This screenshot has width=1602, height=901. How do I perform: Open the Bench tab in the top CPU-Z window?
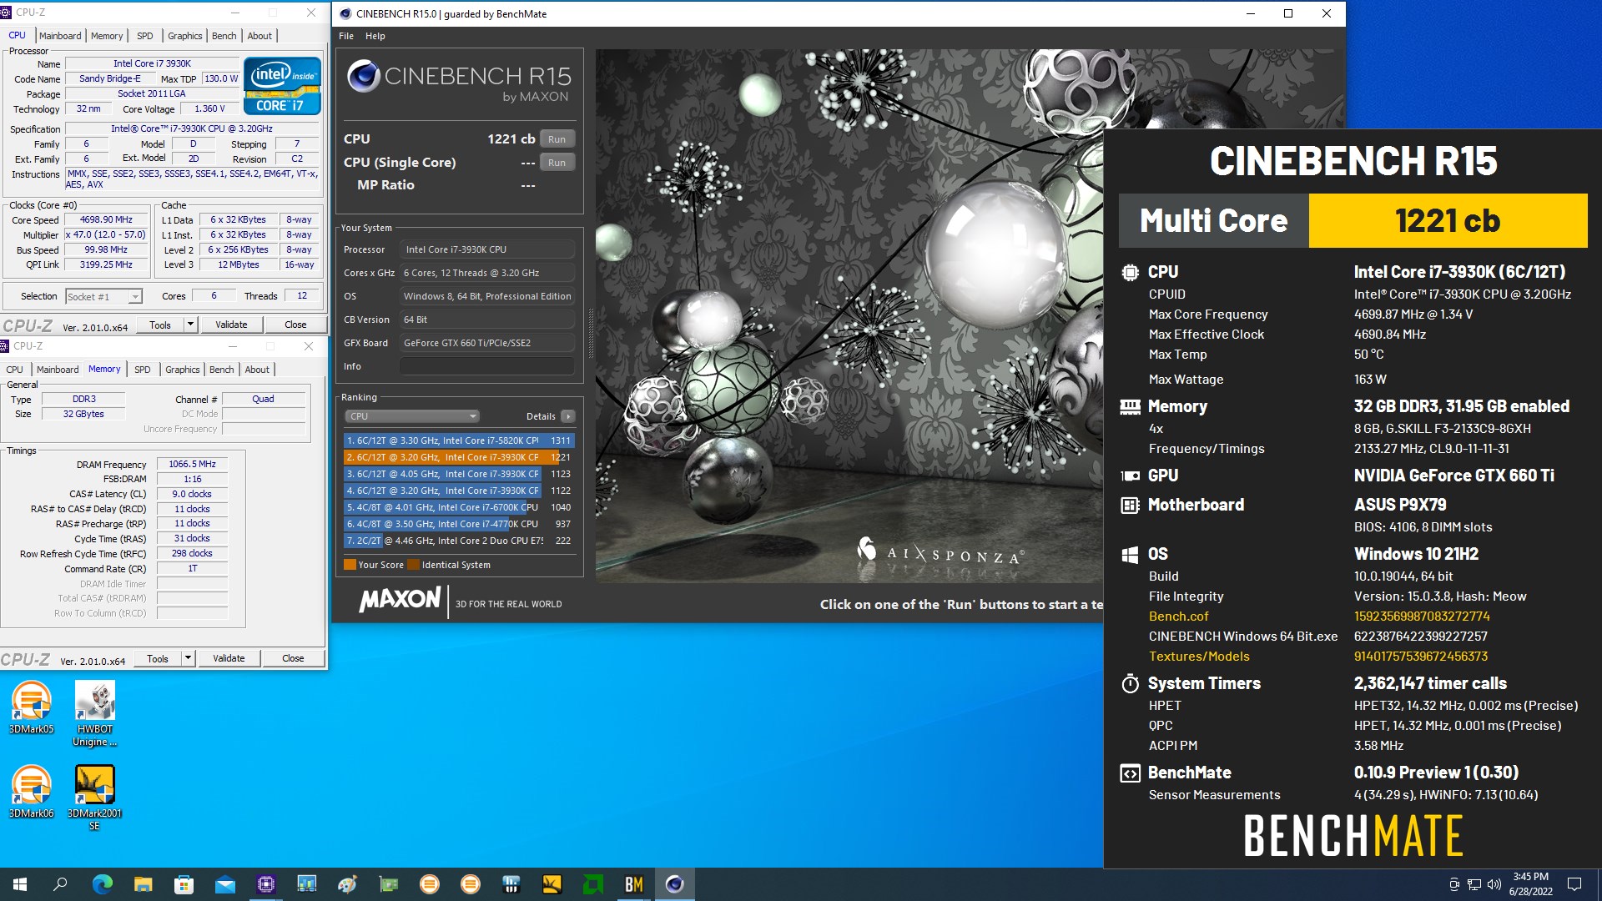224,36
